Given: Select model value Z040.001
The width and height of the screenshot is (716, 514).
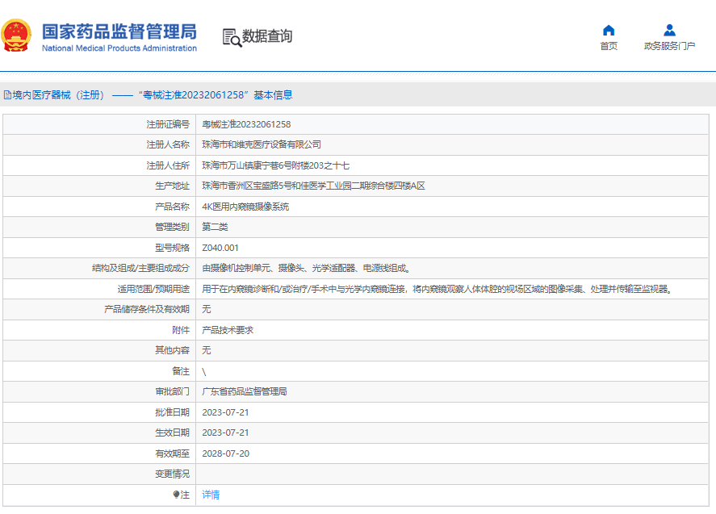Looking at the screenshot, I should click(x=220, y=248).
